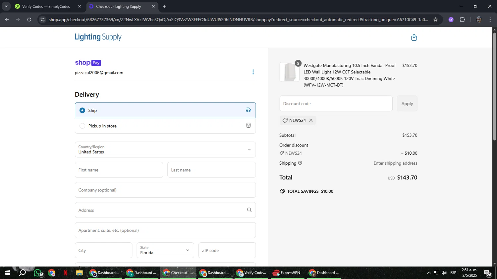The width and height of the screenshot is (497, 279).
Task: Go back to the previous page
Action: point(7,20)
